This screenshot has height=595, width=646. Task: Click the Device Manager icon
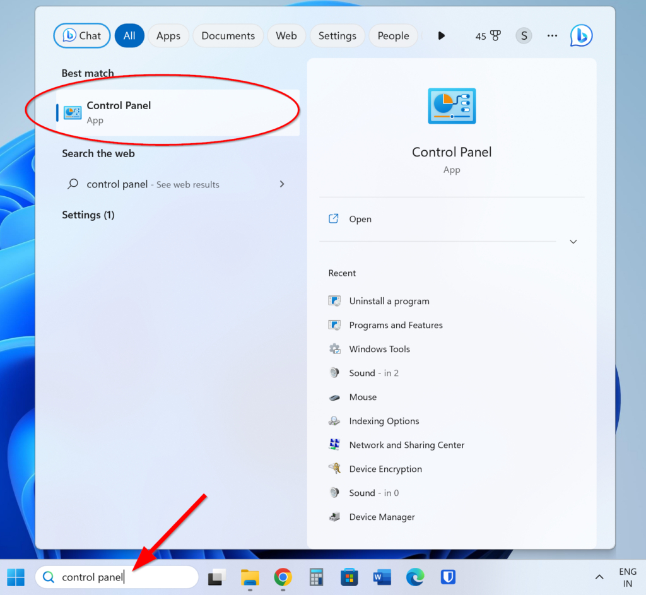(x=334, y=517)
